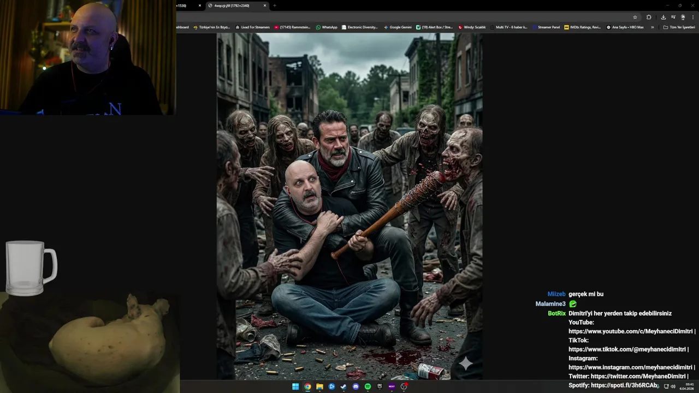The height and width of the screenshot is (393, 699).
Task: Click the blue arrow app icon beside File Explorer
Action: click(x=331, y=386)
